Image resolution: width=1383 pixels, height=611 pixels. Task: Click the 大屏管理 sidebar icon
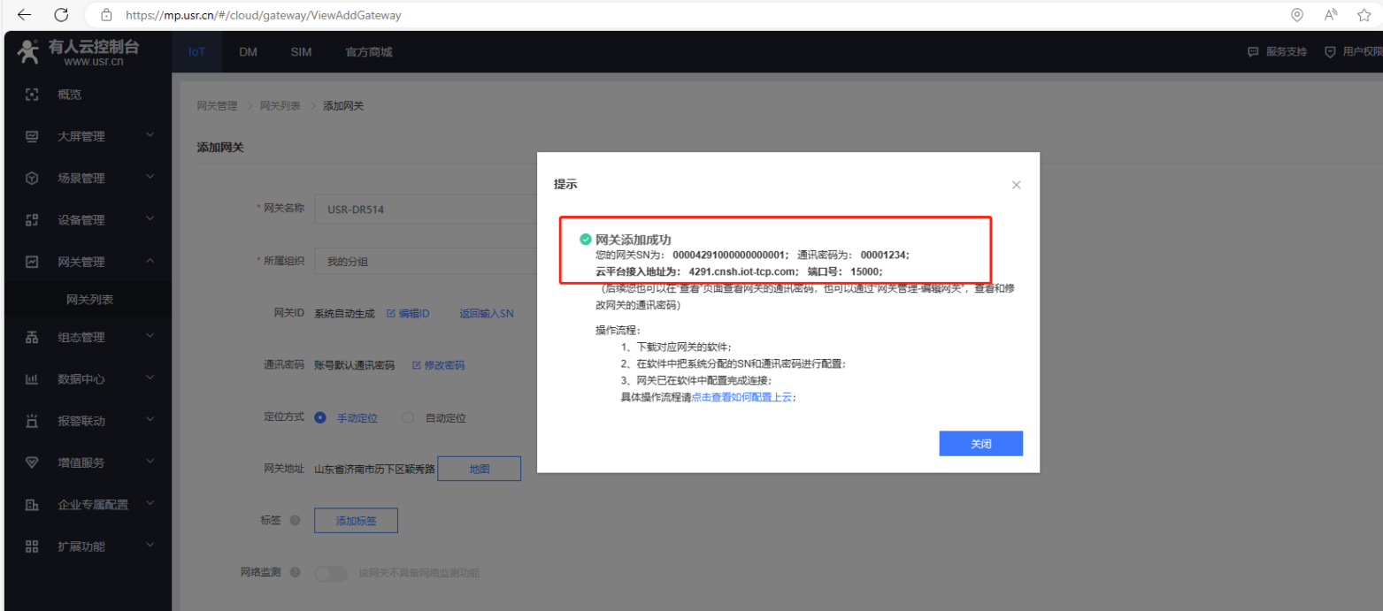[x=32, y=136]
